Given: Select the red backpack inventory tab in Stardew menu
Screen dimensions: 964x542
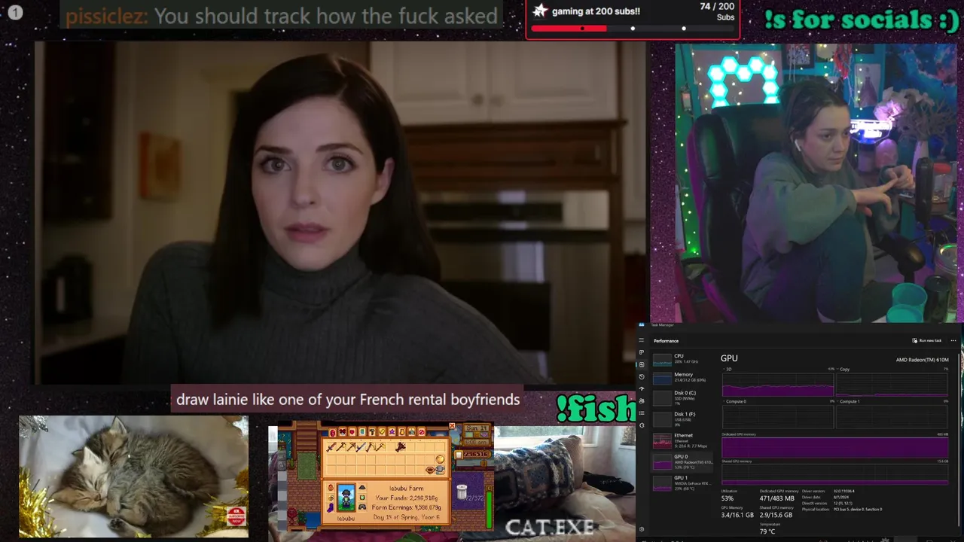Looking at the screenshot, I should point(333,433).
